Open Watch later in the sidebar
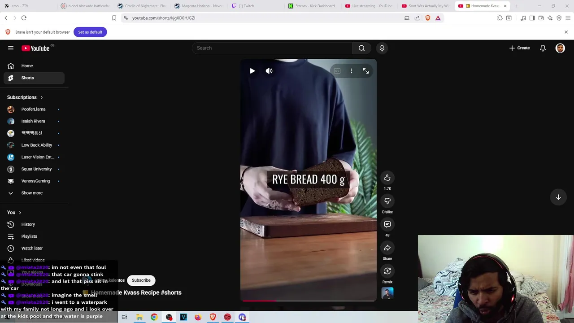574x323 pixels. coord(34,248)
